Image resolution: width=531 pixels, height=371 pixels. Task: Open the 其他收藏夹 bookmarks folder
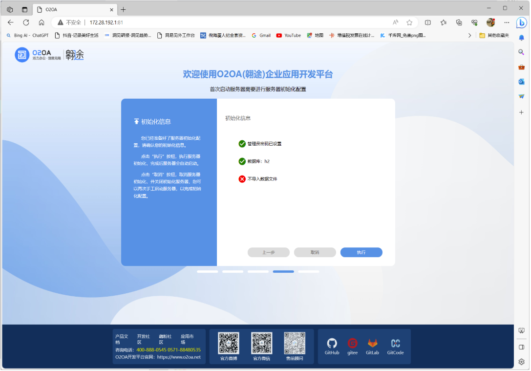pyautogui.click(x=494, y=35)
